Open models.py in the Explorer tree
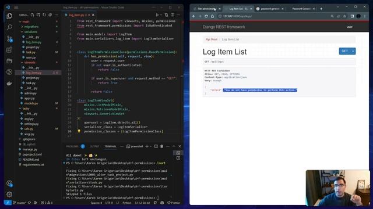The height and width of the screenshot is (209, 373). click(31, 103)
